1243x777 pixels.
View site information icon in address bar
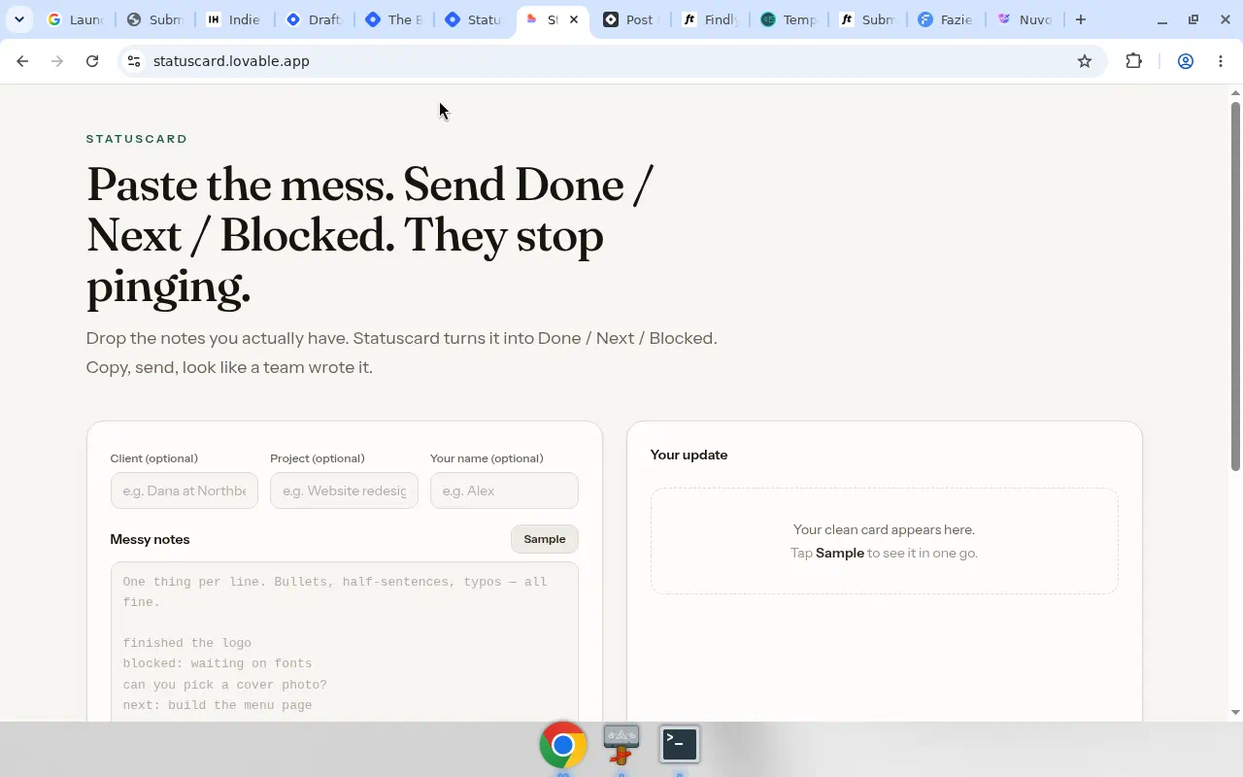pyautogui.click(x=135, y=61)
